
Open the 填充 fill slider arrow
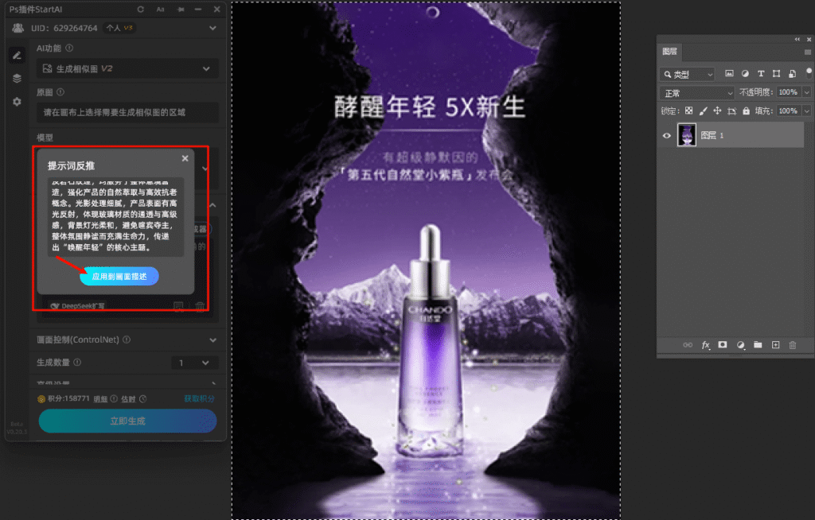coord(807,111)
